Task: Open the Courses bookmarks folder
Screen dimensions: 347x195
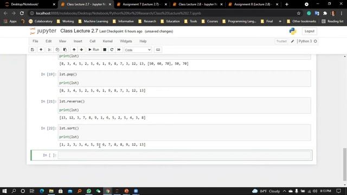Action: click(x=210, y=22)
